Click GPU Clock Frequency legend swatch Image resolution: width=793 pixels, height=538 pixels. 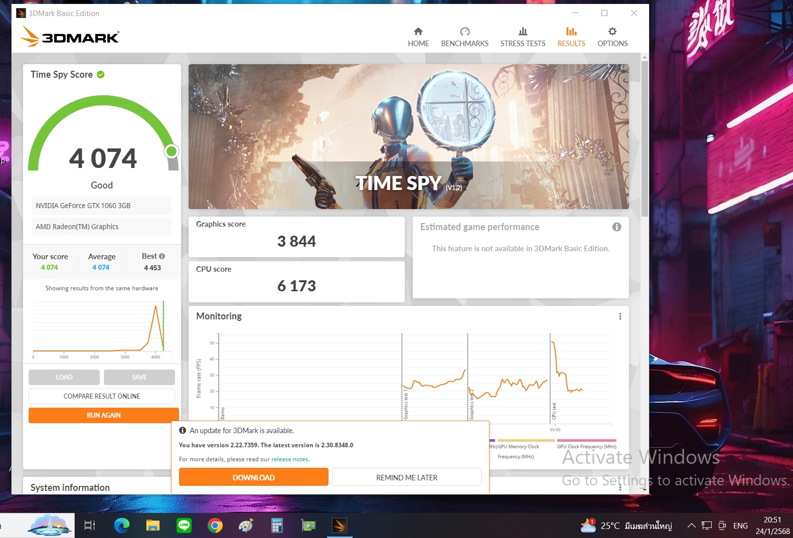[586, 441]
